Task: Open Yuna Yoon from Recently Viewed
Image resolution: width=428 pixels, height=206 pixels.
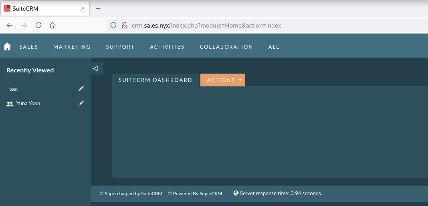Action: (28, 103)
